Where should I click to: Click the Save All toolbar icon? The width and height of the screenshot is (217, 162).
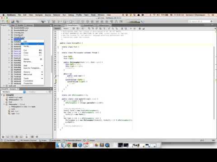pyautogui.click(x=18, y=22)
